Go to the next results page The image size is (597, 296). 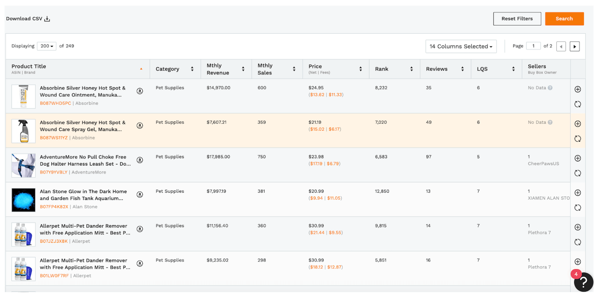(x=575, y=47)
